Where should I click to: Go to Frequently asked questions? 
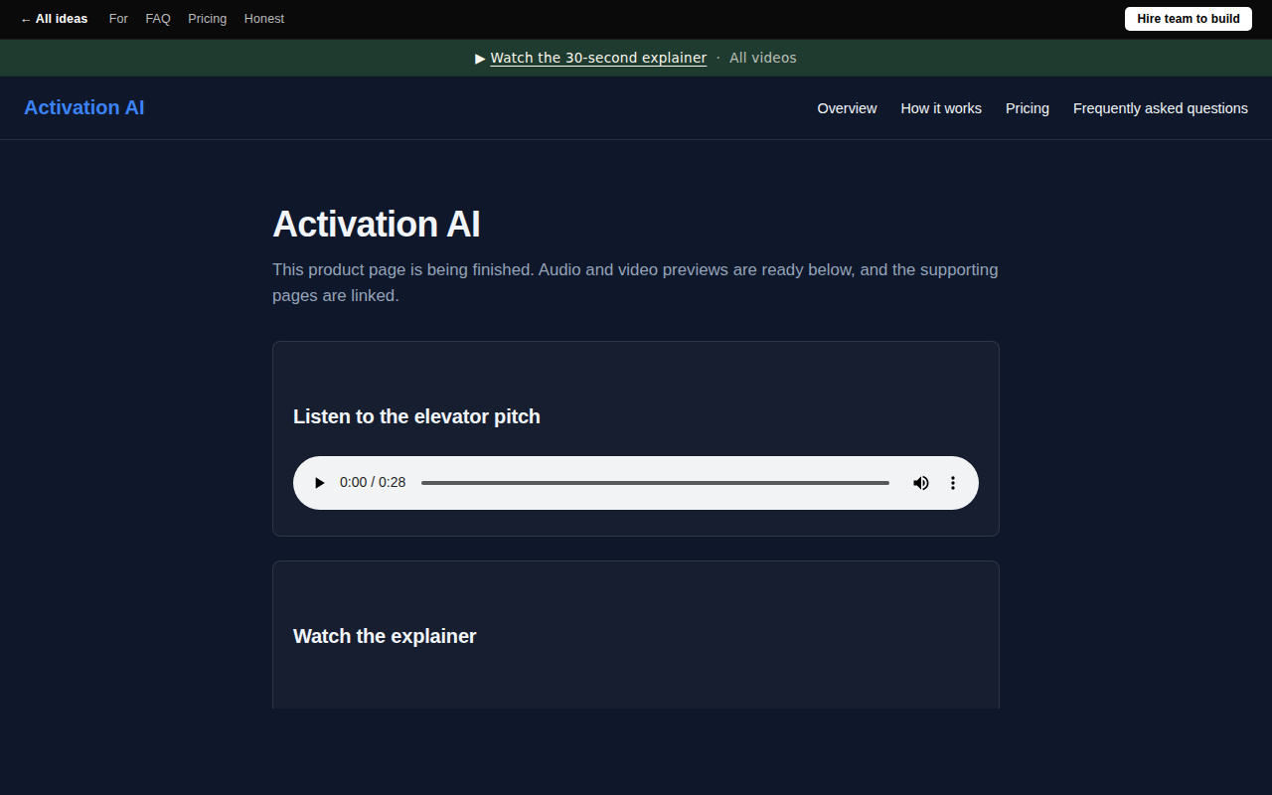coord(1161,108)
